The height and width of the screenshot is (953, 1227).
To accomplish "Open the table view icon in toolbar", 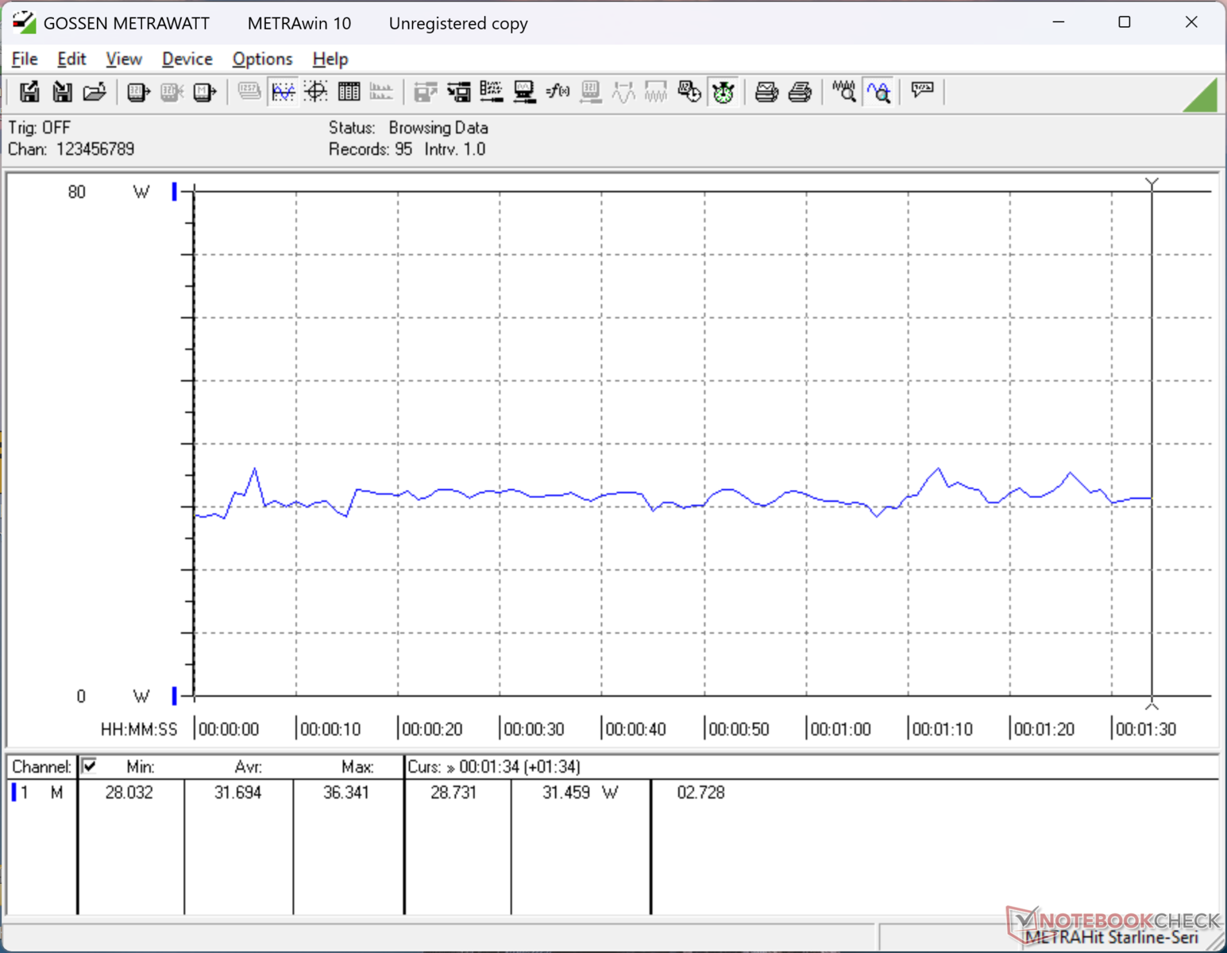I will pyautogui.click(x=349, y=92).
